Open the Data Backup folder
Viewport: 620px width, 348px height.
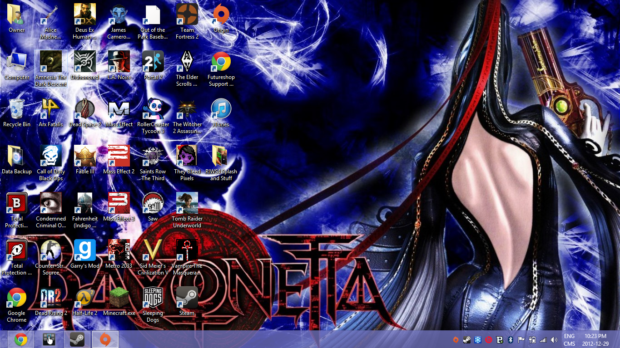[x=17, y=157]
